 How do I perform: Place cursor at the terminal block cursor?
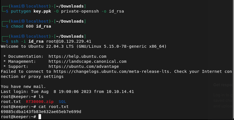tap(40, 117)
